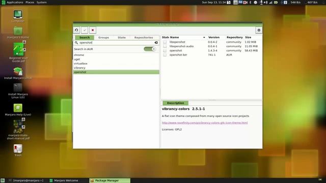Click the Refresh databases toolbar icon
The height and width of the screenshot is (183, 326).
(76, 30)
